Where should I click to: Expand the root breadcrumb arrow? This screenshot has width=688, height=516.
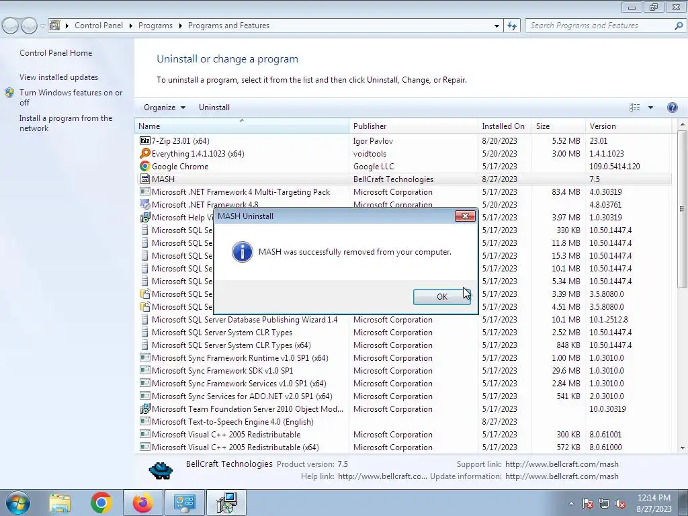67,26
